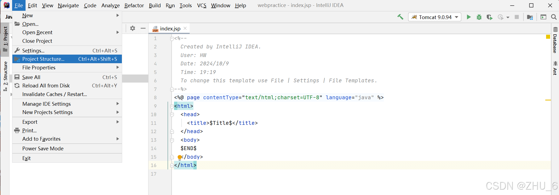The image size is (559, 195).
Task: Open the Navigate menu in menu bar
Action: (x=68, y=5)
